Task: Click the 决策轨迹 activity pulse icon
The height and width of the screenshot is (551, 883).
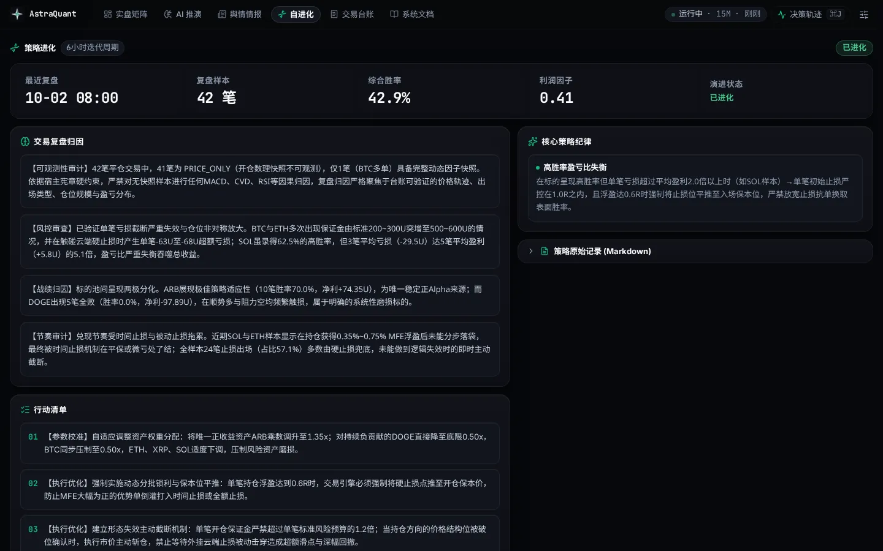Action: tap(782, 14)
